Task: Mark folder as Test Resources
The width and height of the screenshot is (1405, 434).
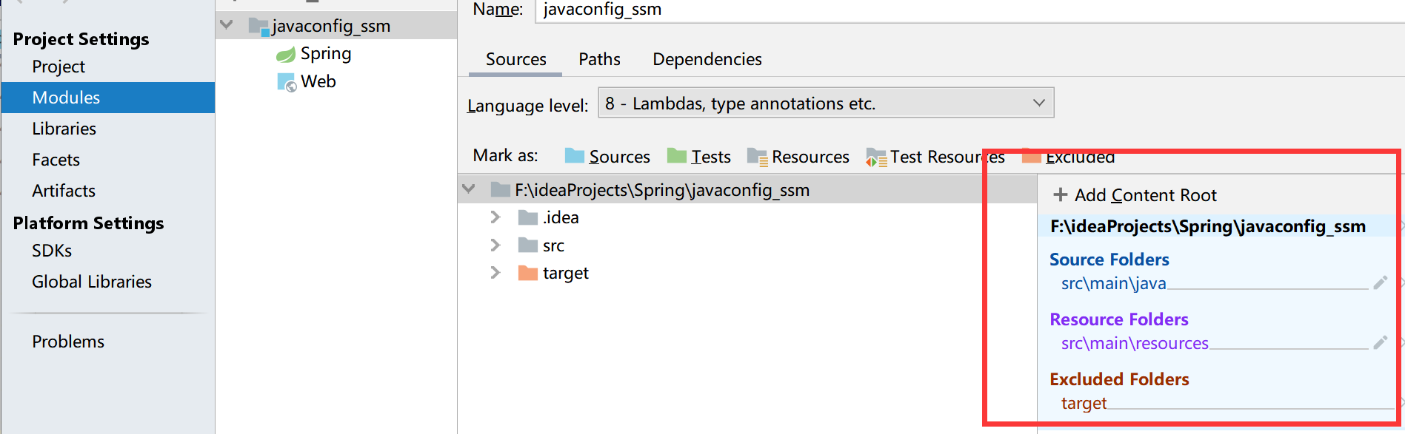Action: (x=935, y=157)
